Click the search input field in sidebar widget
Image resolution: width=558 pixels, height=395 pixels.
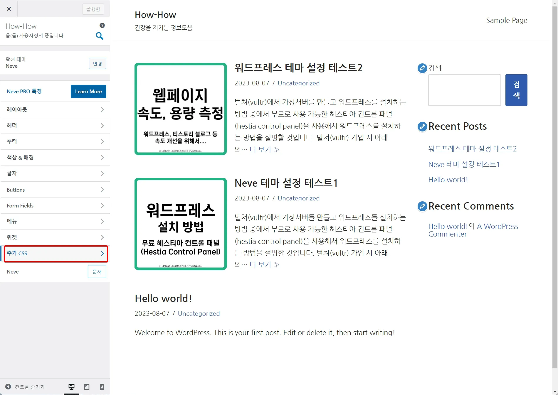[x=464, y=90]
